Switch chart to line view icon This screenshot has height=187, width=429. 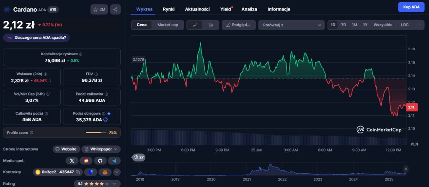click(195, 25)
